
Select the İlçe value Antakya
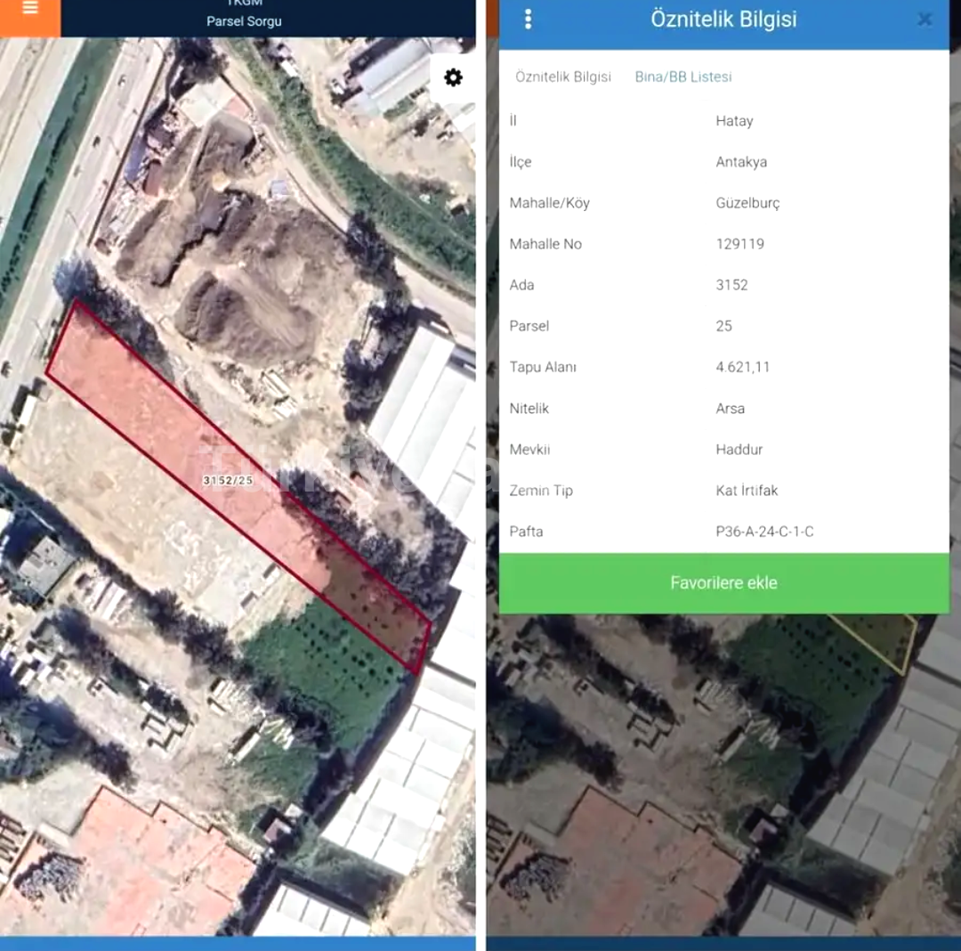[x=741, y=162]
